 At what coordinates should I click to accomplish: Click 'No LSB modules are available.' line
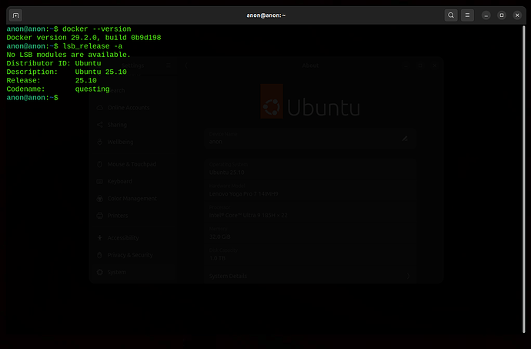point(68,55)
